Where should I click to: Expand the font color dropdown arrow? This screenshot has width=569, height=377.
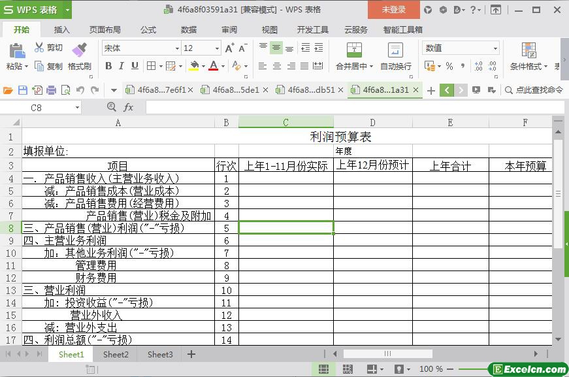223,67
